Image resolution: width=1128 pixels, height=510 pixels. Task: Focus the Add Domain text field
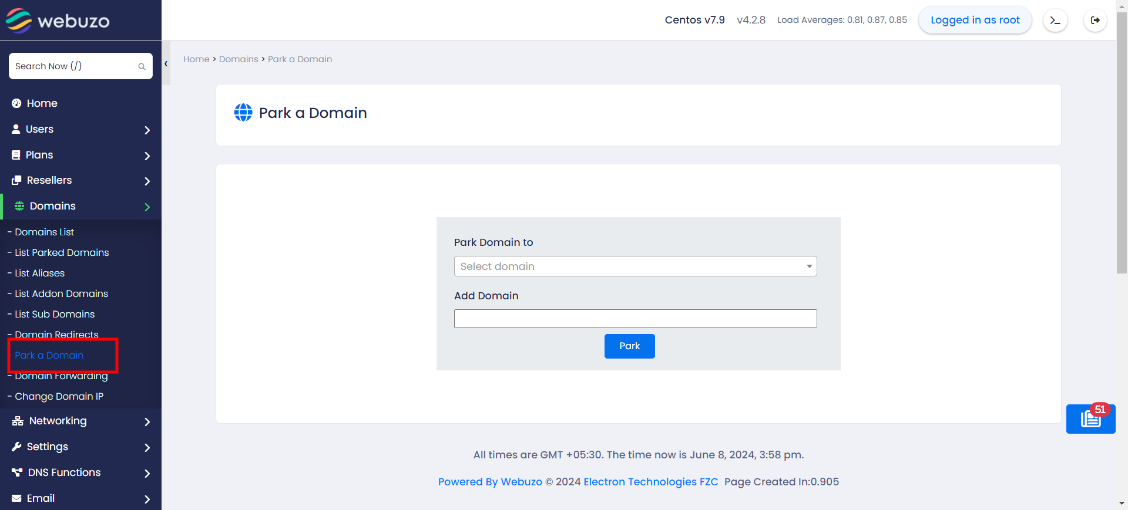635,319
